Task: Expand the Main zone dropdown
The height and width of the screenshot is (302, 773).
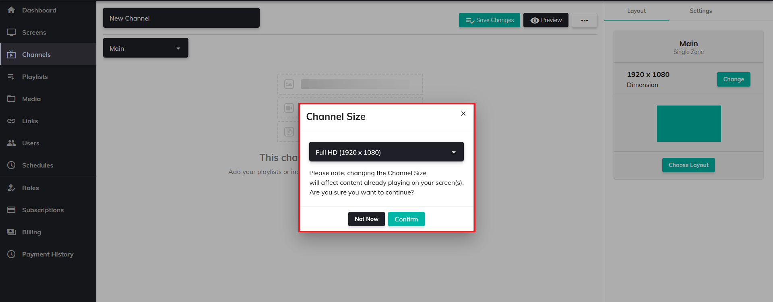Action: click(x=145, y=48)
